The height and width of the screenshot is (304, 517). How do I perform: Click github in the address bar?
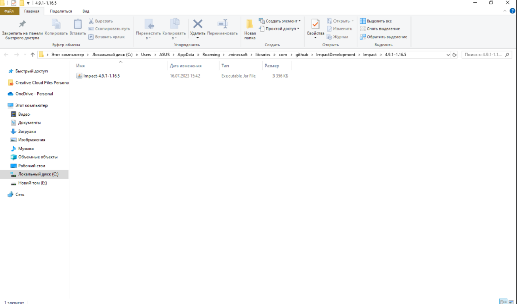tap(302, 55)
